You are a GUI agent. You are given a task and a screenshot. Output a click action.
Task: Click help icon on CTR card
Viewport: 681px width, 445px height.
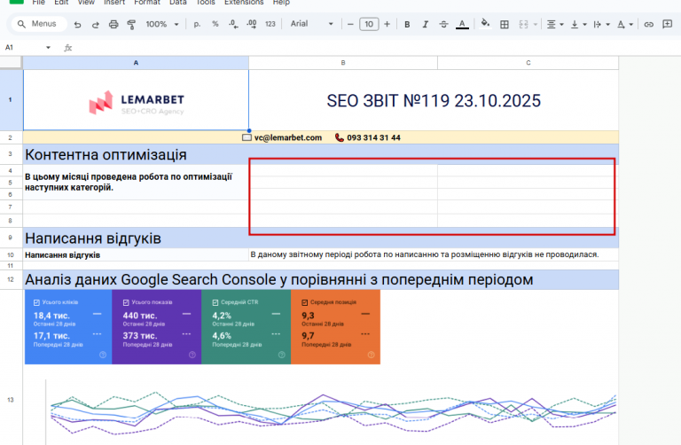(x=281, y=355)
